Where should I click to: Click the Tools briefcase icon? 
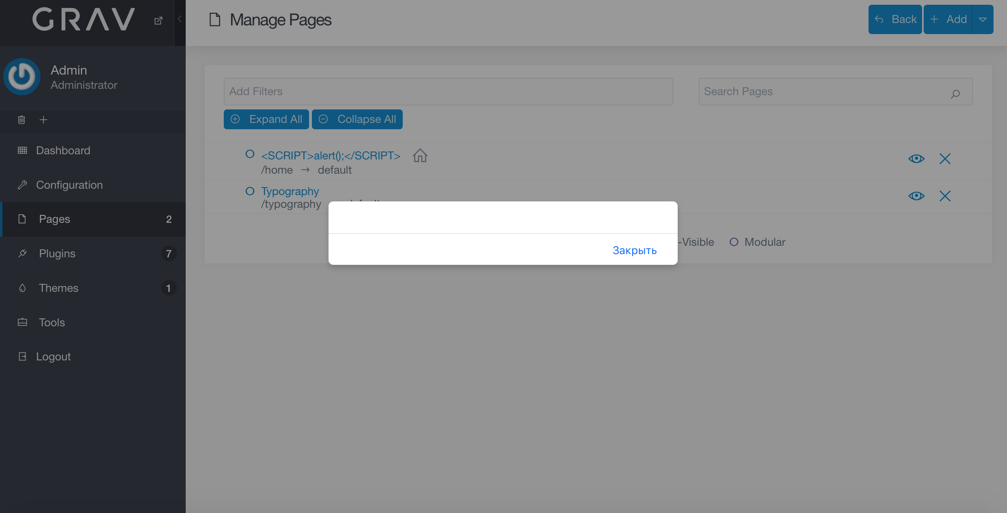(x=22, y=322)
